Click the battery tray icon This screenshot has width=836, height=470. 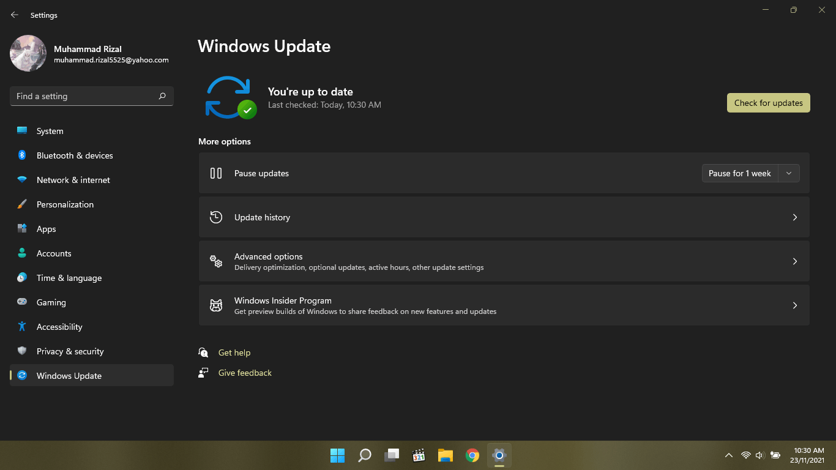(775, 455)
